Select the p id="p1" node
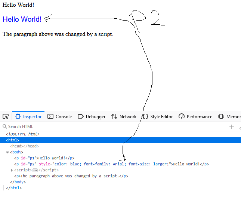Image resolution: width=241 pixels, height=217 pixels. pyautogui.click(x=44, y=158)
